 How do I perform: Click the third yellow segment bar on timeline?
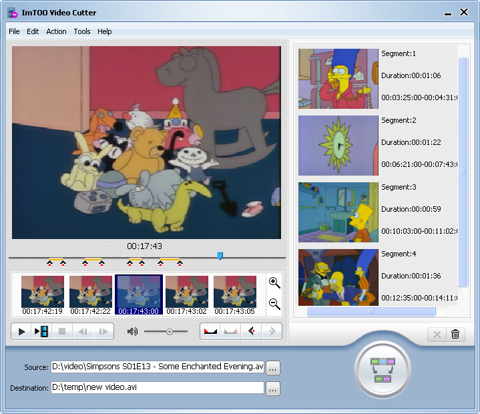136,259
